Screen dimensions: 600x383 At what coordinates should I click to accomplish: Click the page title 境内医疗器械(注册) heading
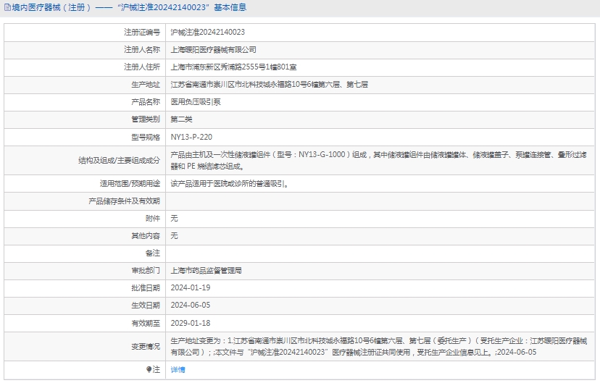tap(51, 8)
